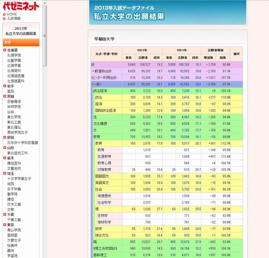Collapse the 千葉 prefecture arrow icon
Image resolution: width=269 pixels, height=258 pixels.
(x=5, y=214)
